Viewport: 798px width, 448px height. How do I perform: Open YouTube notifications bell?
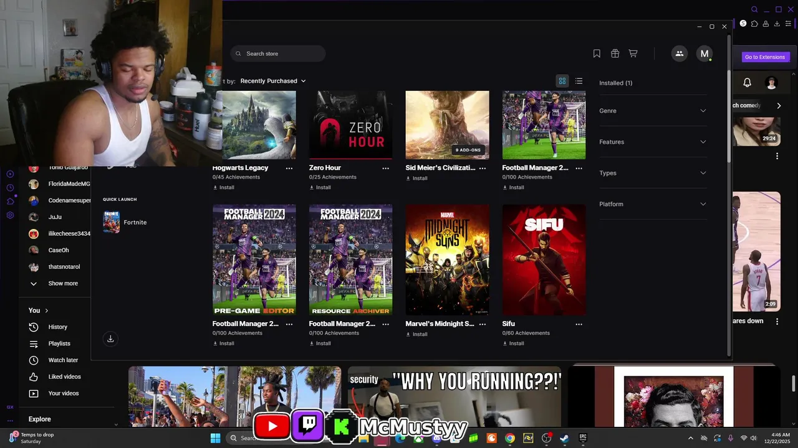coord(747,82)
